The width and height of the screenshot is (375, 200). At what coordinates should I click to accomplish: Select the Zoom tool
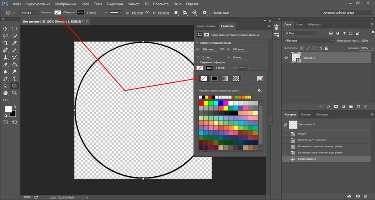pos(14,93)
